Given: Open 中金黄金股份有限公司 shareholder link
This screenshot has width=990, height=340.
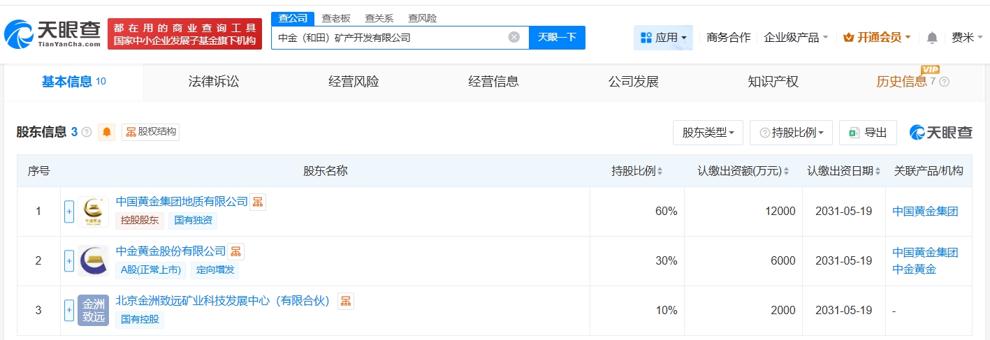Looking at the screenshot, I should pos(171,251).
